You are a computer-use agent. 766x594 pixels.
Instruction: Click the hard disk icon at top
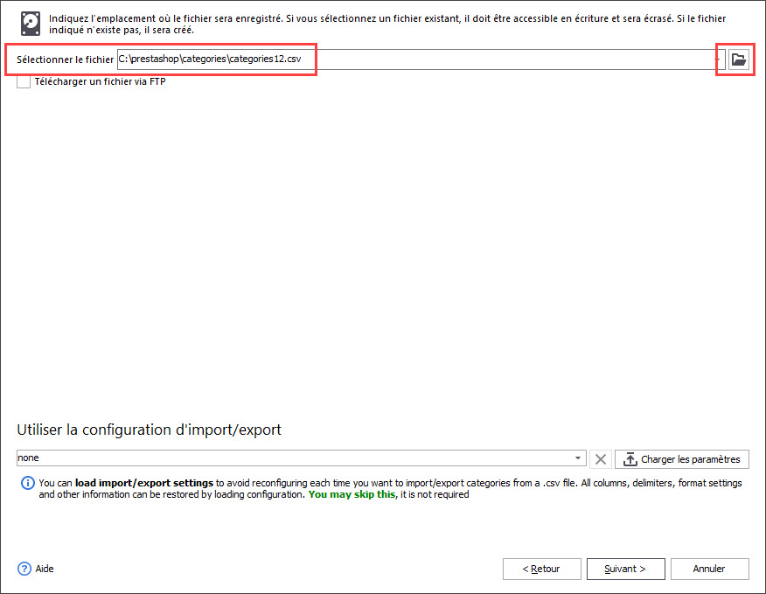coord(31,24)
